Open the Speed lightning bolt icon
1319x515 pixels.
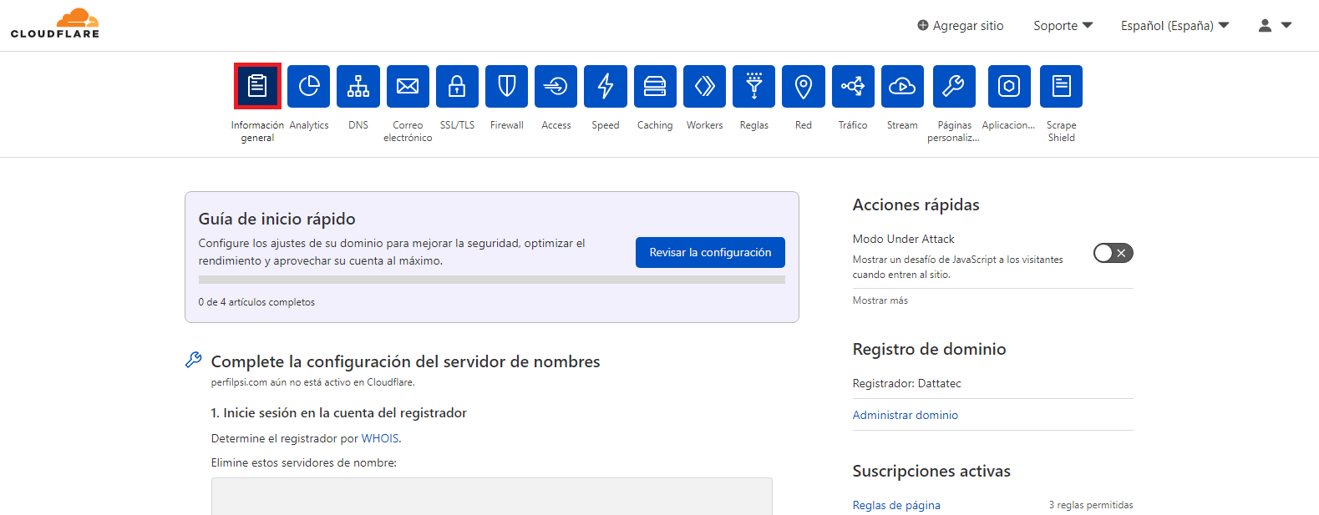605,86
